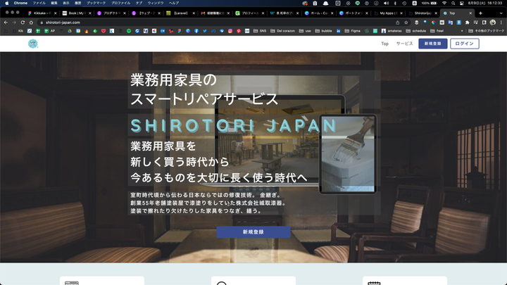Close the active Top tab
Viewport: 507px width, 285px height.
(470, 13)
